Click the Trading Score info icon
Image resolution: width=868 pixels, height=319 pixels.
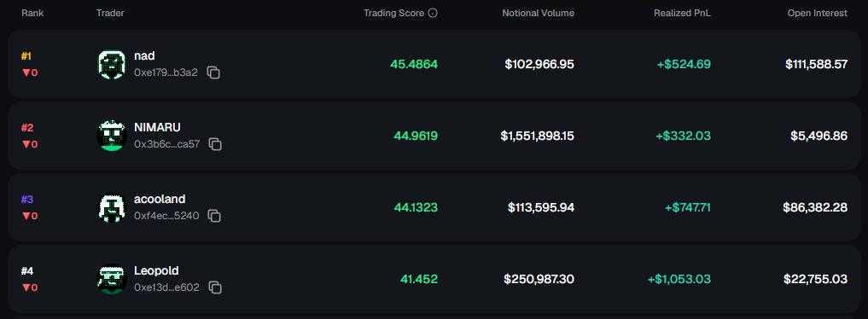click(x=433, y=13)
